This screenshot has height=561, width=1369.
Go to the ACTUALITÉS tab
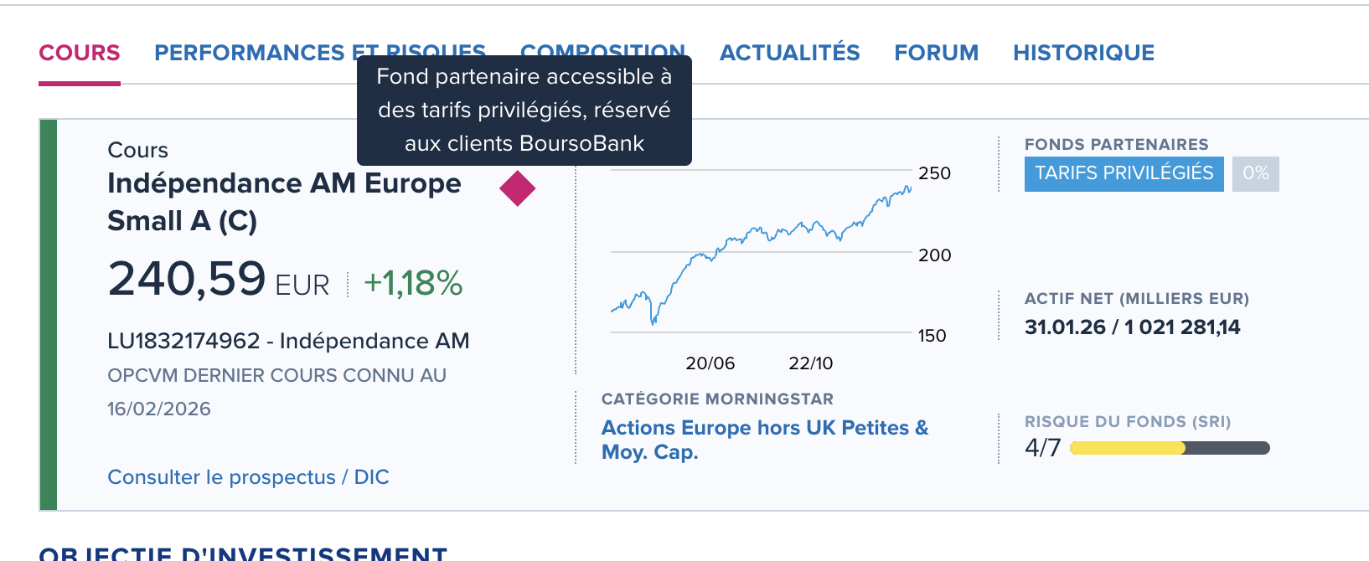tap(789, 53)
